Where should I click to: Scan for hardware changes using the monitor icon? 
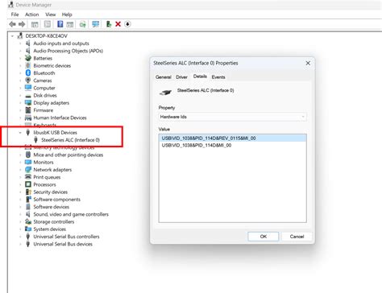click(x=95, y=24)
